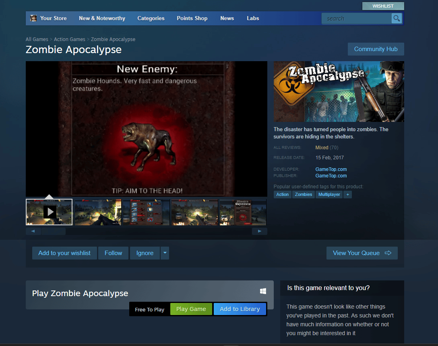Image resolution: width=438 pixels, height=346 pixels.
Task: Click the main video preview area
Action: (x=147, y=129)
